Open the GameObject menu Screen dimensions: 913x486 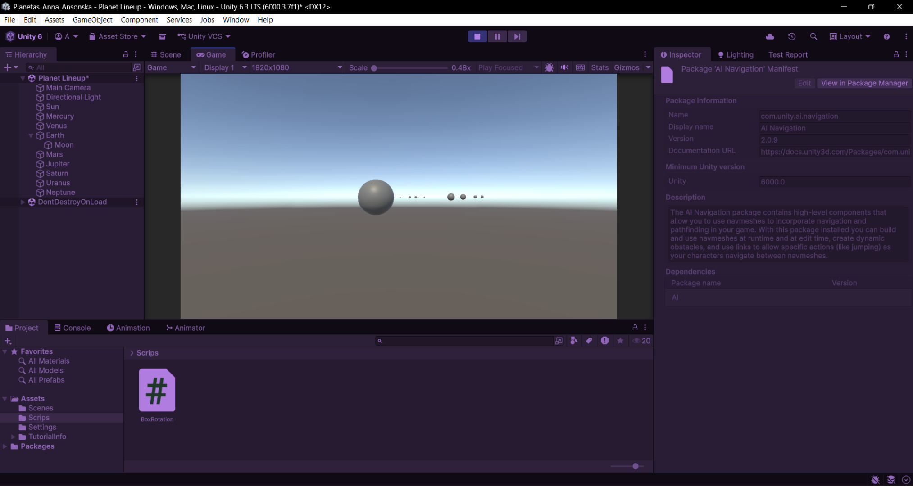coord(92,20)
